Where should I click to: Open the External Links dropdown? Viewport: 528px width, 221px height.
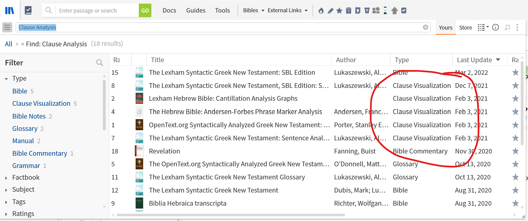click(288, 11)
